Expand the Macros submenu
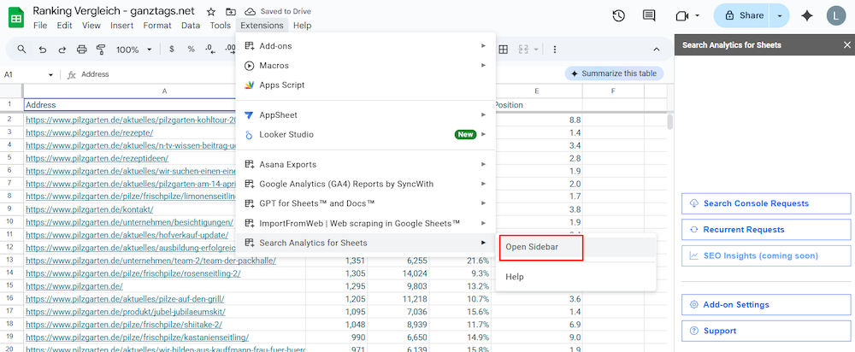Screen dimensions: 855x352 coord(365,66)
